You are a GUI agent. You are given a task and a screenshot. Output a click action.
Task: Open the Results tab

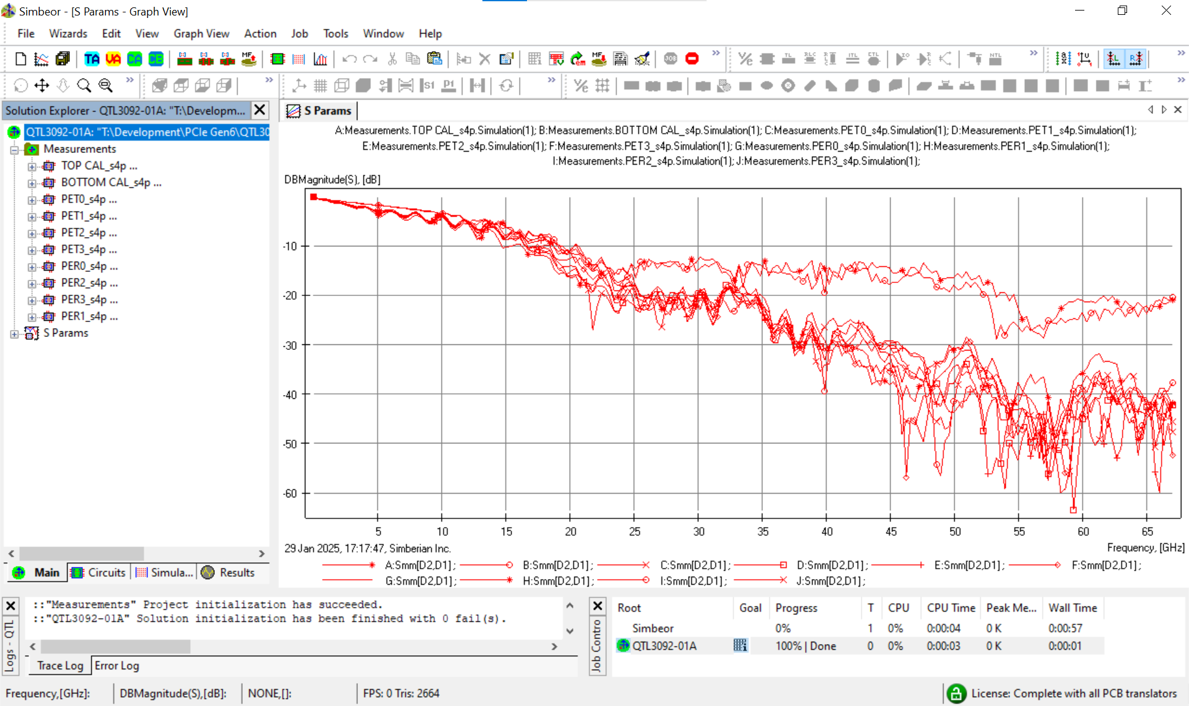click(x=229, y=572)
